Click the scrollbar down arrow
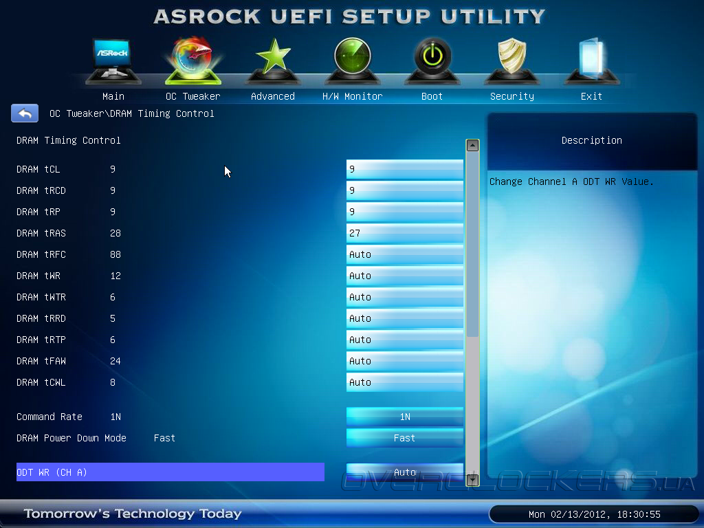704x528 pixels. pyautogui.click(x=472, y=480)
